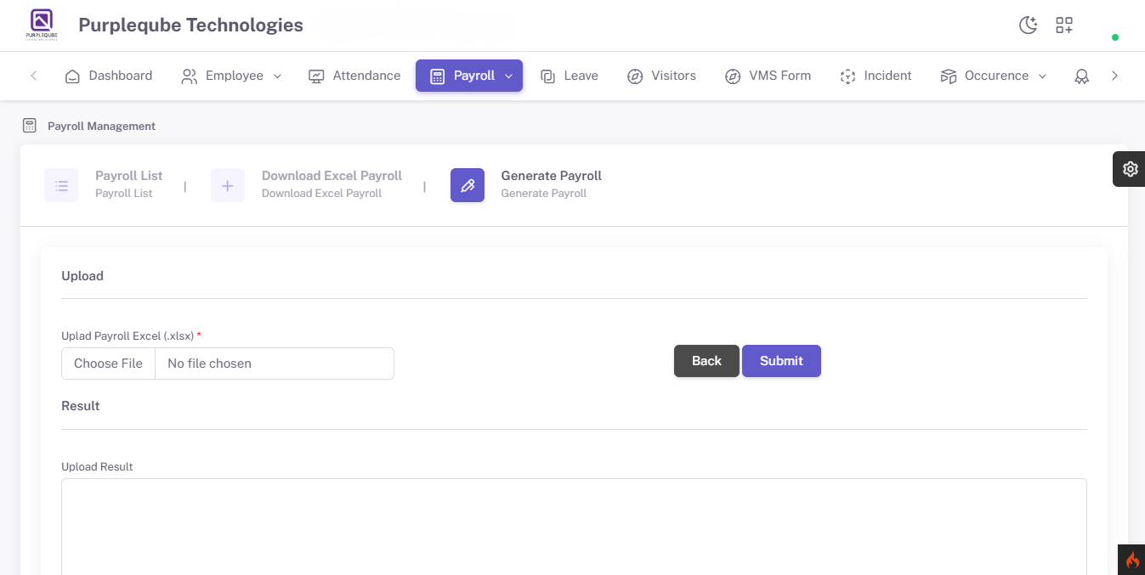Click the VMS Form compass icon

coord(733,76)
